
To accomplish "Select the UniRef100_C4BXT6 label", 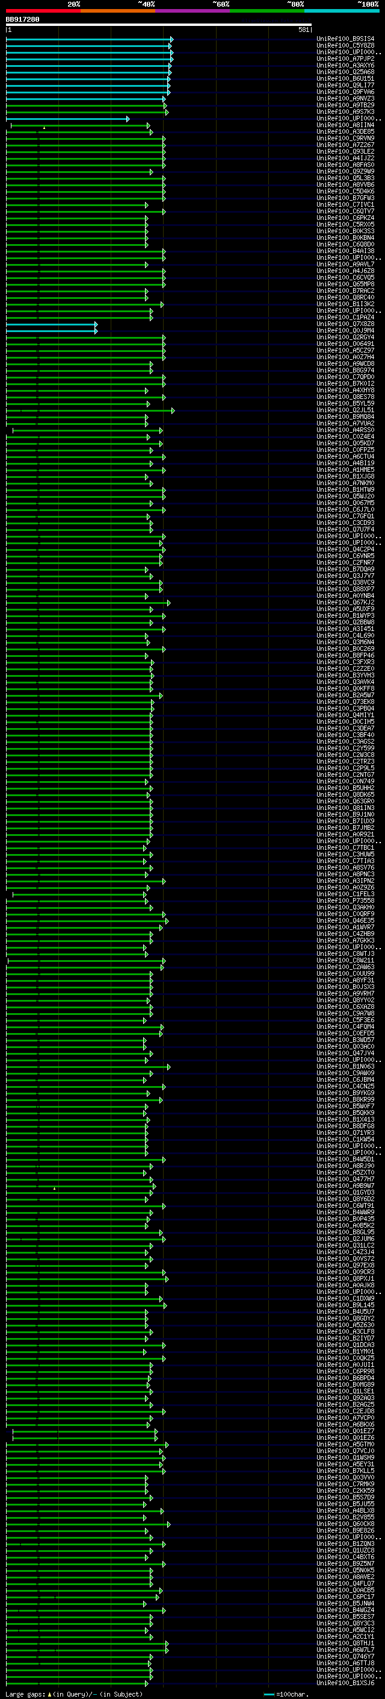I will point(345,1557).
